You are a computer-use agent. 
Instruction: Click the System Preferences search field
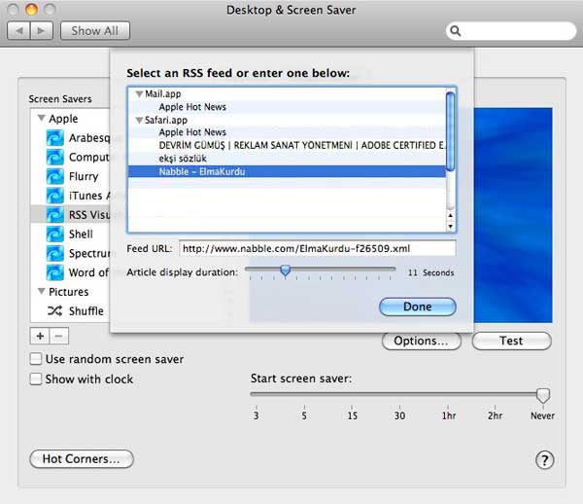511,31
